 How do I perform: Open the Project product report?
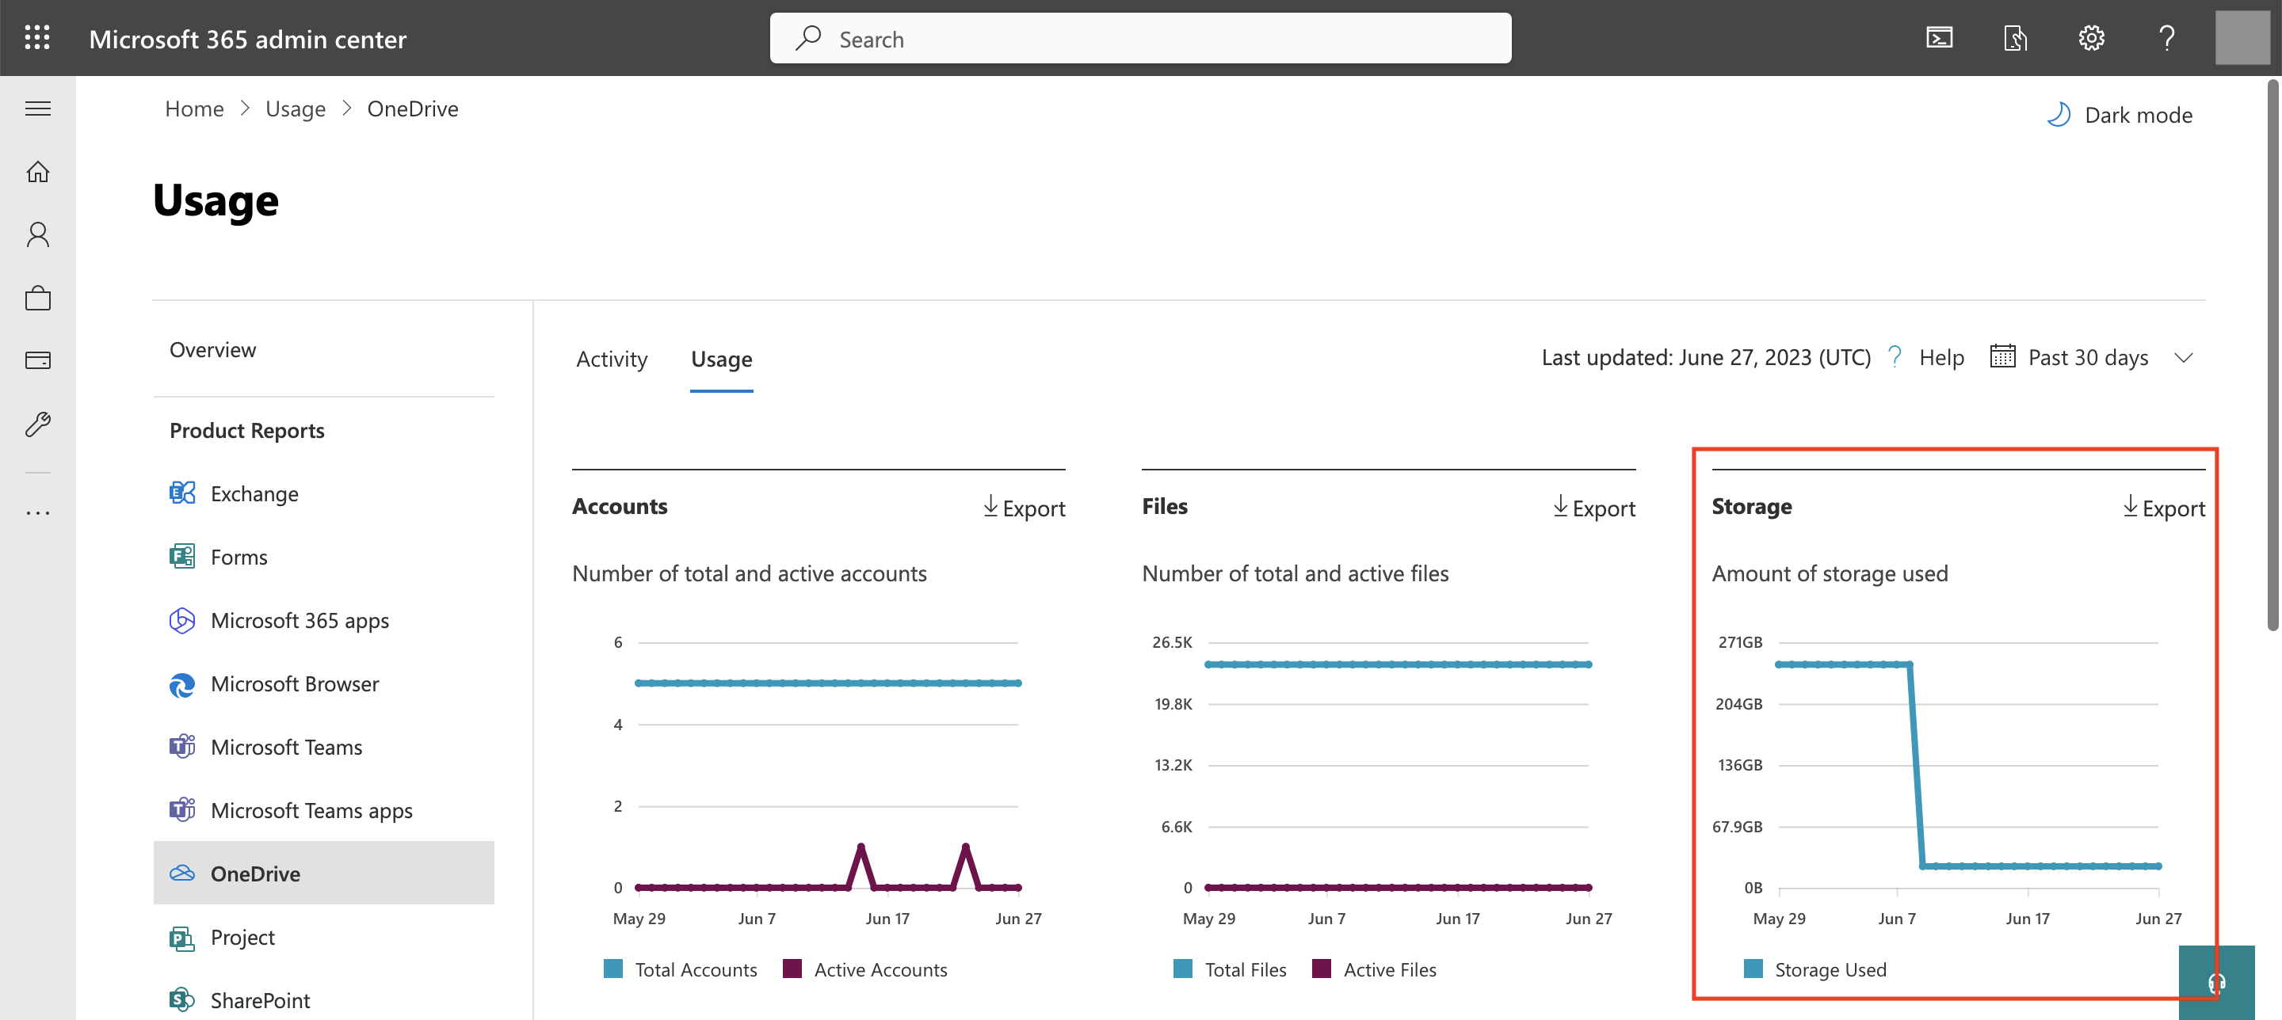click(x=323, y=937)
